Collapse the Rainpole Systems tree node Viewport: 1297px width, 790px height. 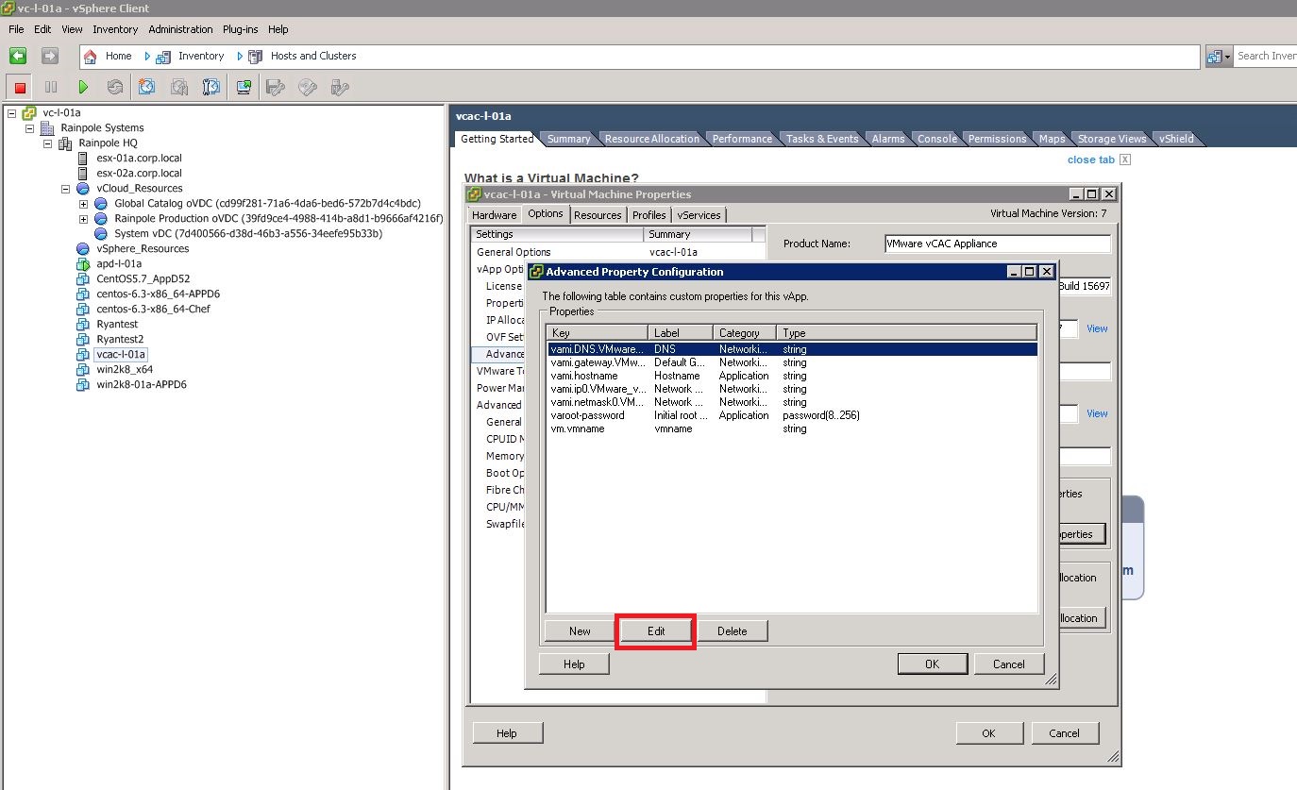point(29,128)
